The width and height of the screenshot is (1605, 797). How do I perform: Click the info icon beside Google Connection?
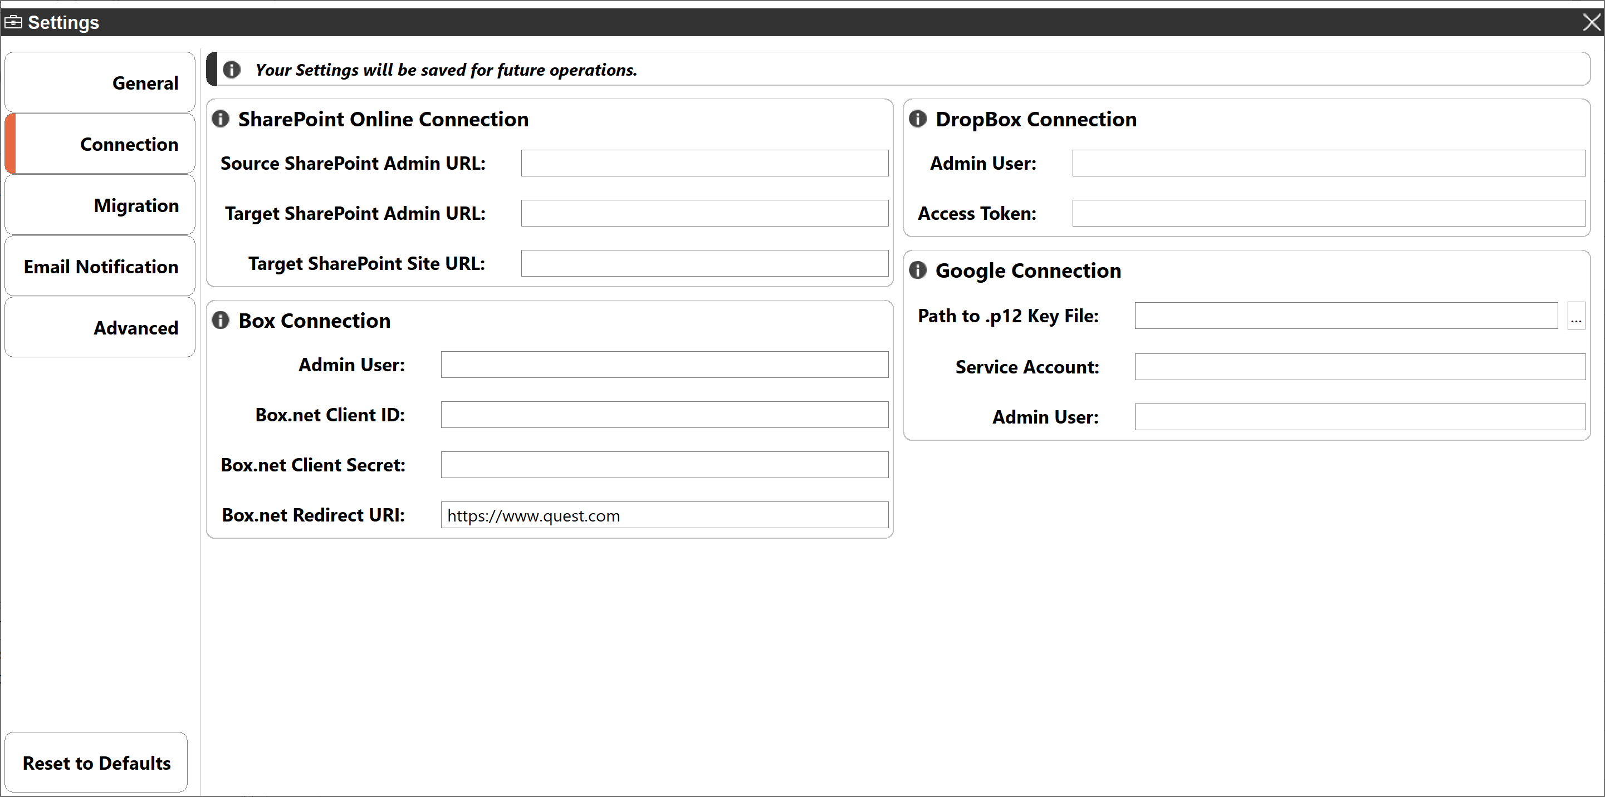pos(917,269)
